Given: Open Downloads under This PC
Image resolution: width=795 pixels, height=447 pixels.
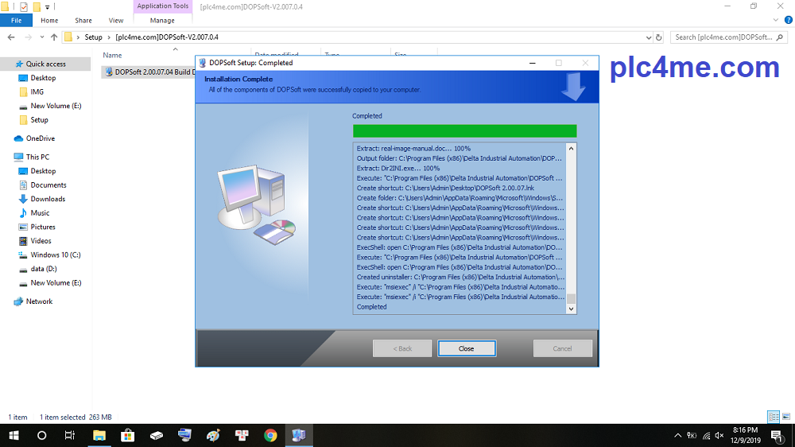Looking at the screenshot, I should point(48,199).
